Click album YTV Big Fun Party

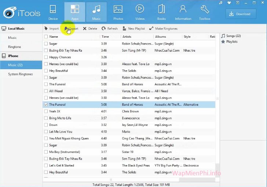click(168, 165)
